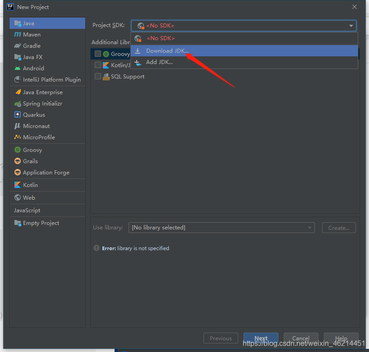Enable the SQL Support checkbox
369x352 pixels.
click(x=97, y=76)
